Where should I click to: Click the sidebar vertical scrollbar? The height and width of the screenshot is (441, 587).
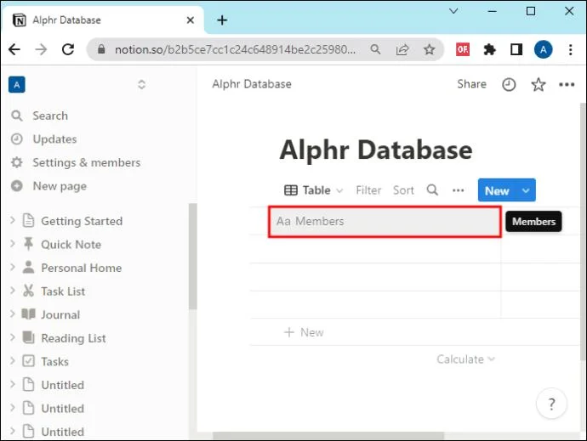point(192,257)
